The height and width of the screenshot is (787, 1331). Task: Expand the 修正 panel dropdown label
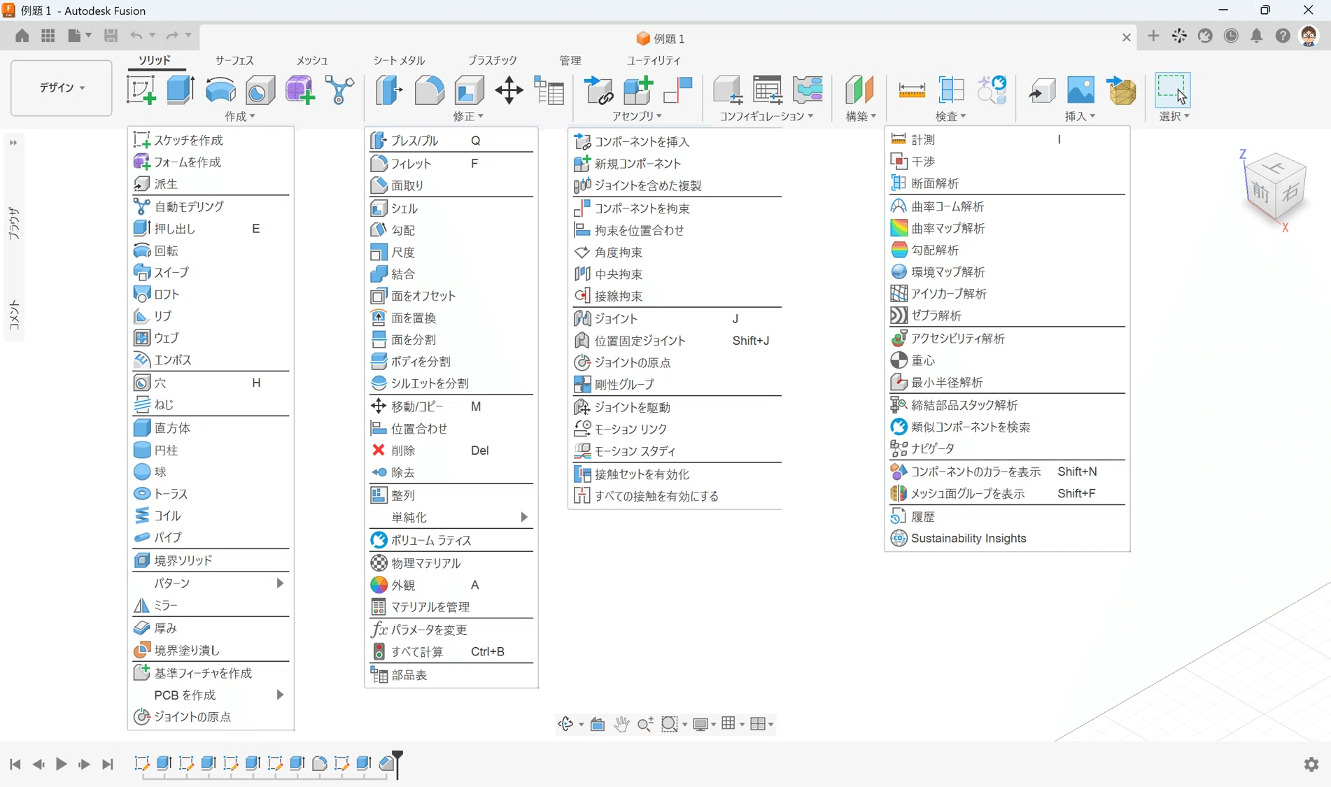[468, 116]
